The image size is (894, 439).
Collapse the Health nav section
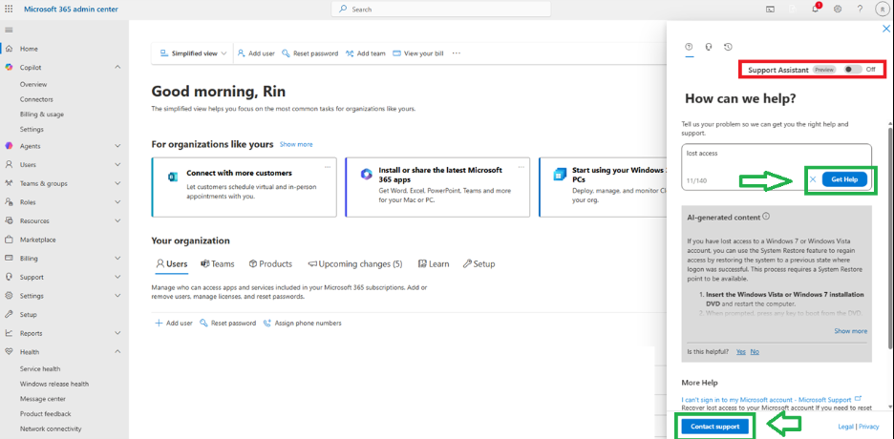[x=117, y=352]
